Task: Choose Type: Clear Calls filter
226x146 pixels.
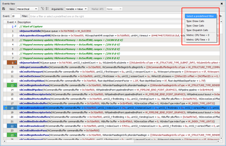Action: (x=201, y=26)
